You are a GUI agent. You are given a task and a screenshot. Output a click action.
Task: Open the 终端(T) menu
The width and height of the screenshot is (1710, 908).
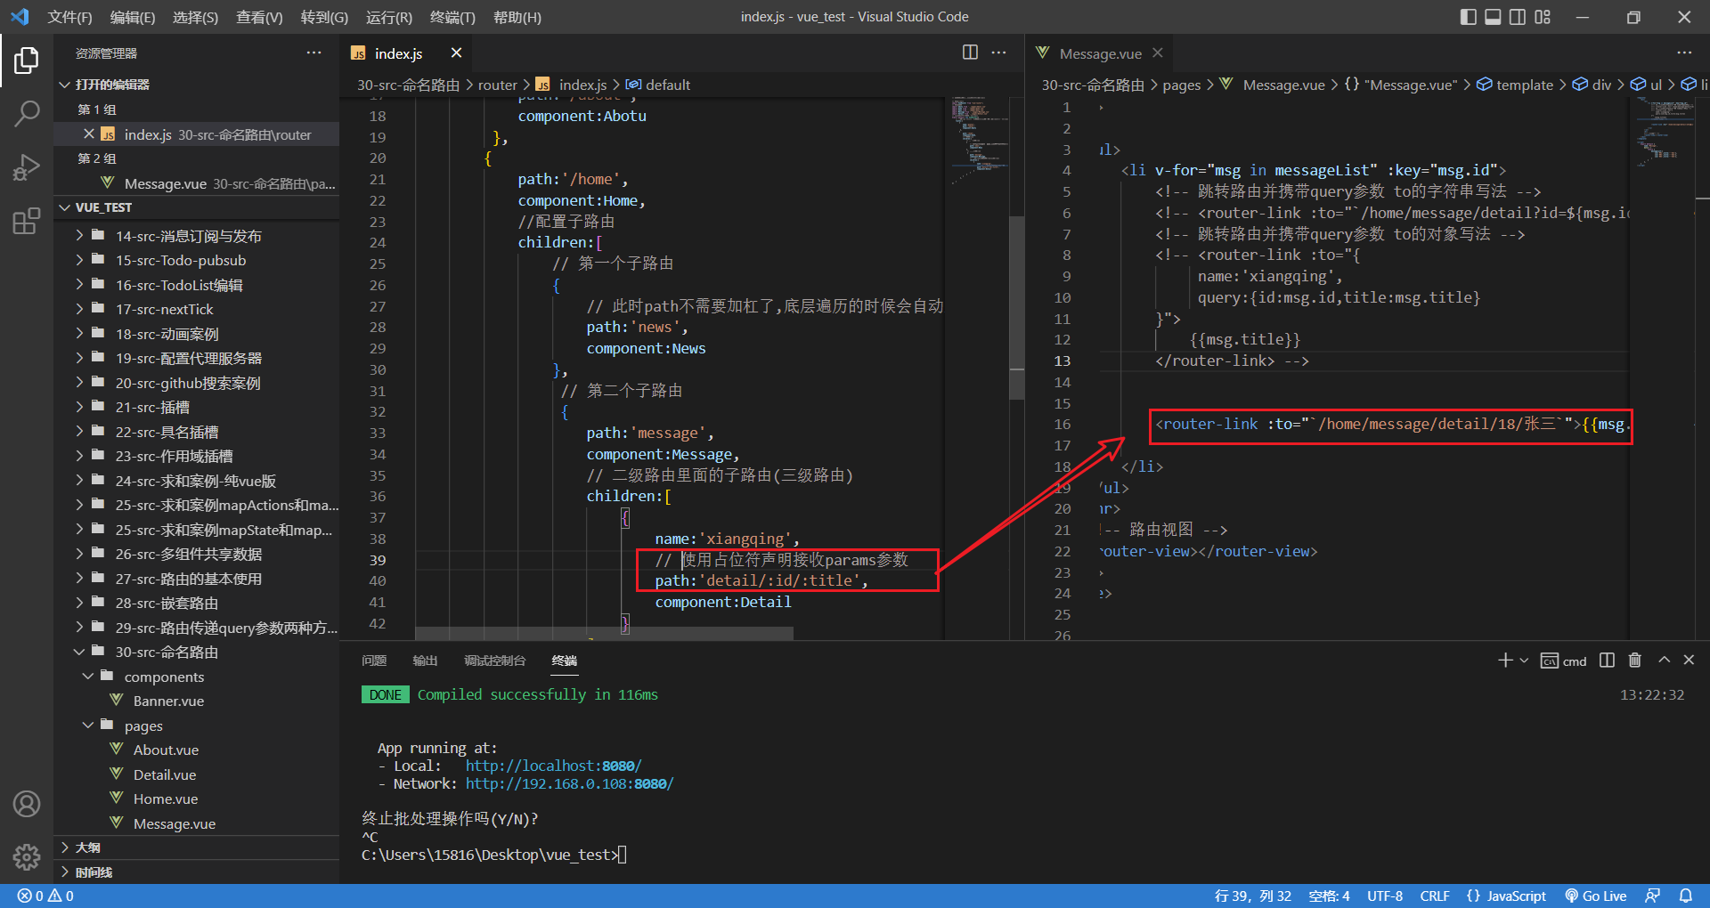[452, 17]
